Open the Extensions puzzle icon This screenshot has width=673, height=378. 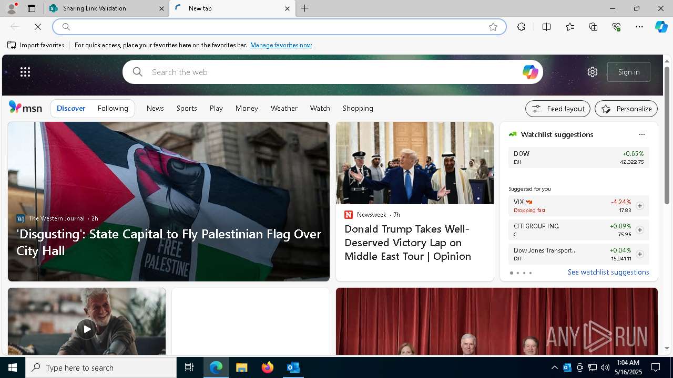point(521,27)
